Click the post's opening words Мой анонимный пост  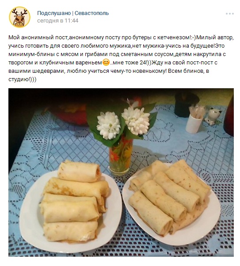pos(38,37)
